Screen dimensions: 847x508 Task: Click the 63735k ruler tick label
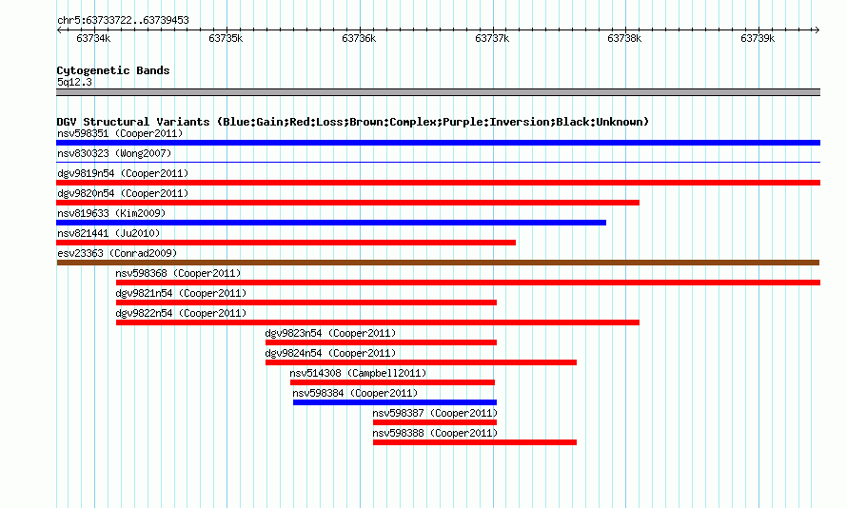(226, 38)
